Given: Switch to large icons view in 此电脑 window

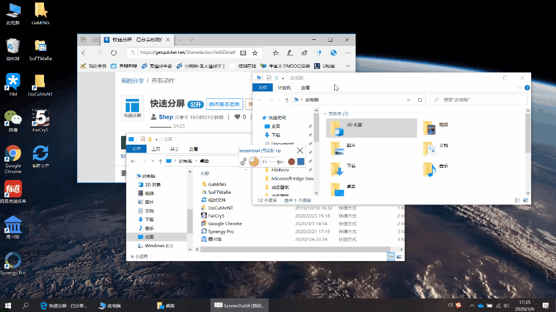Looking at the screenshot, I should (526, 200).
